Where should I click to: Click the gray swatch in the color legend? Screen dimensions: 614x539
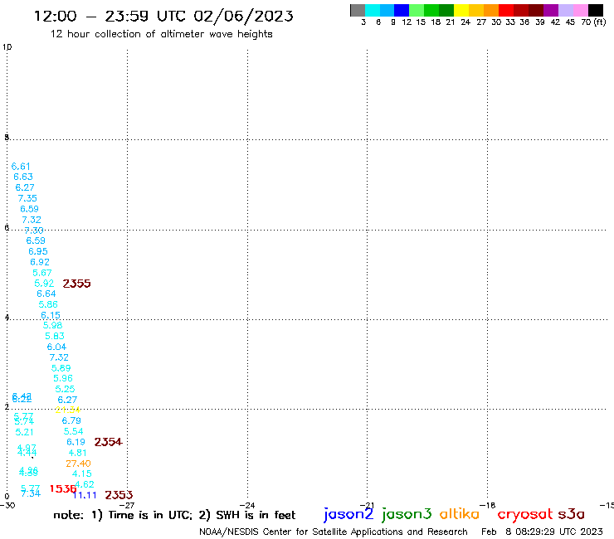tap(358, 10)
